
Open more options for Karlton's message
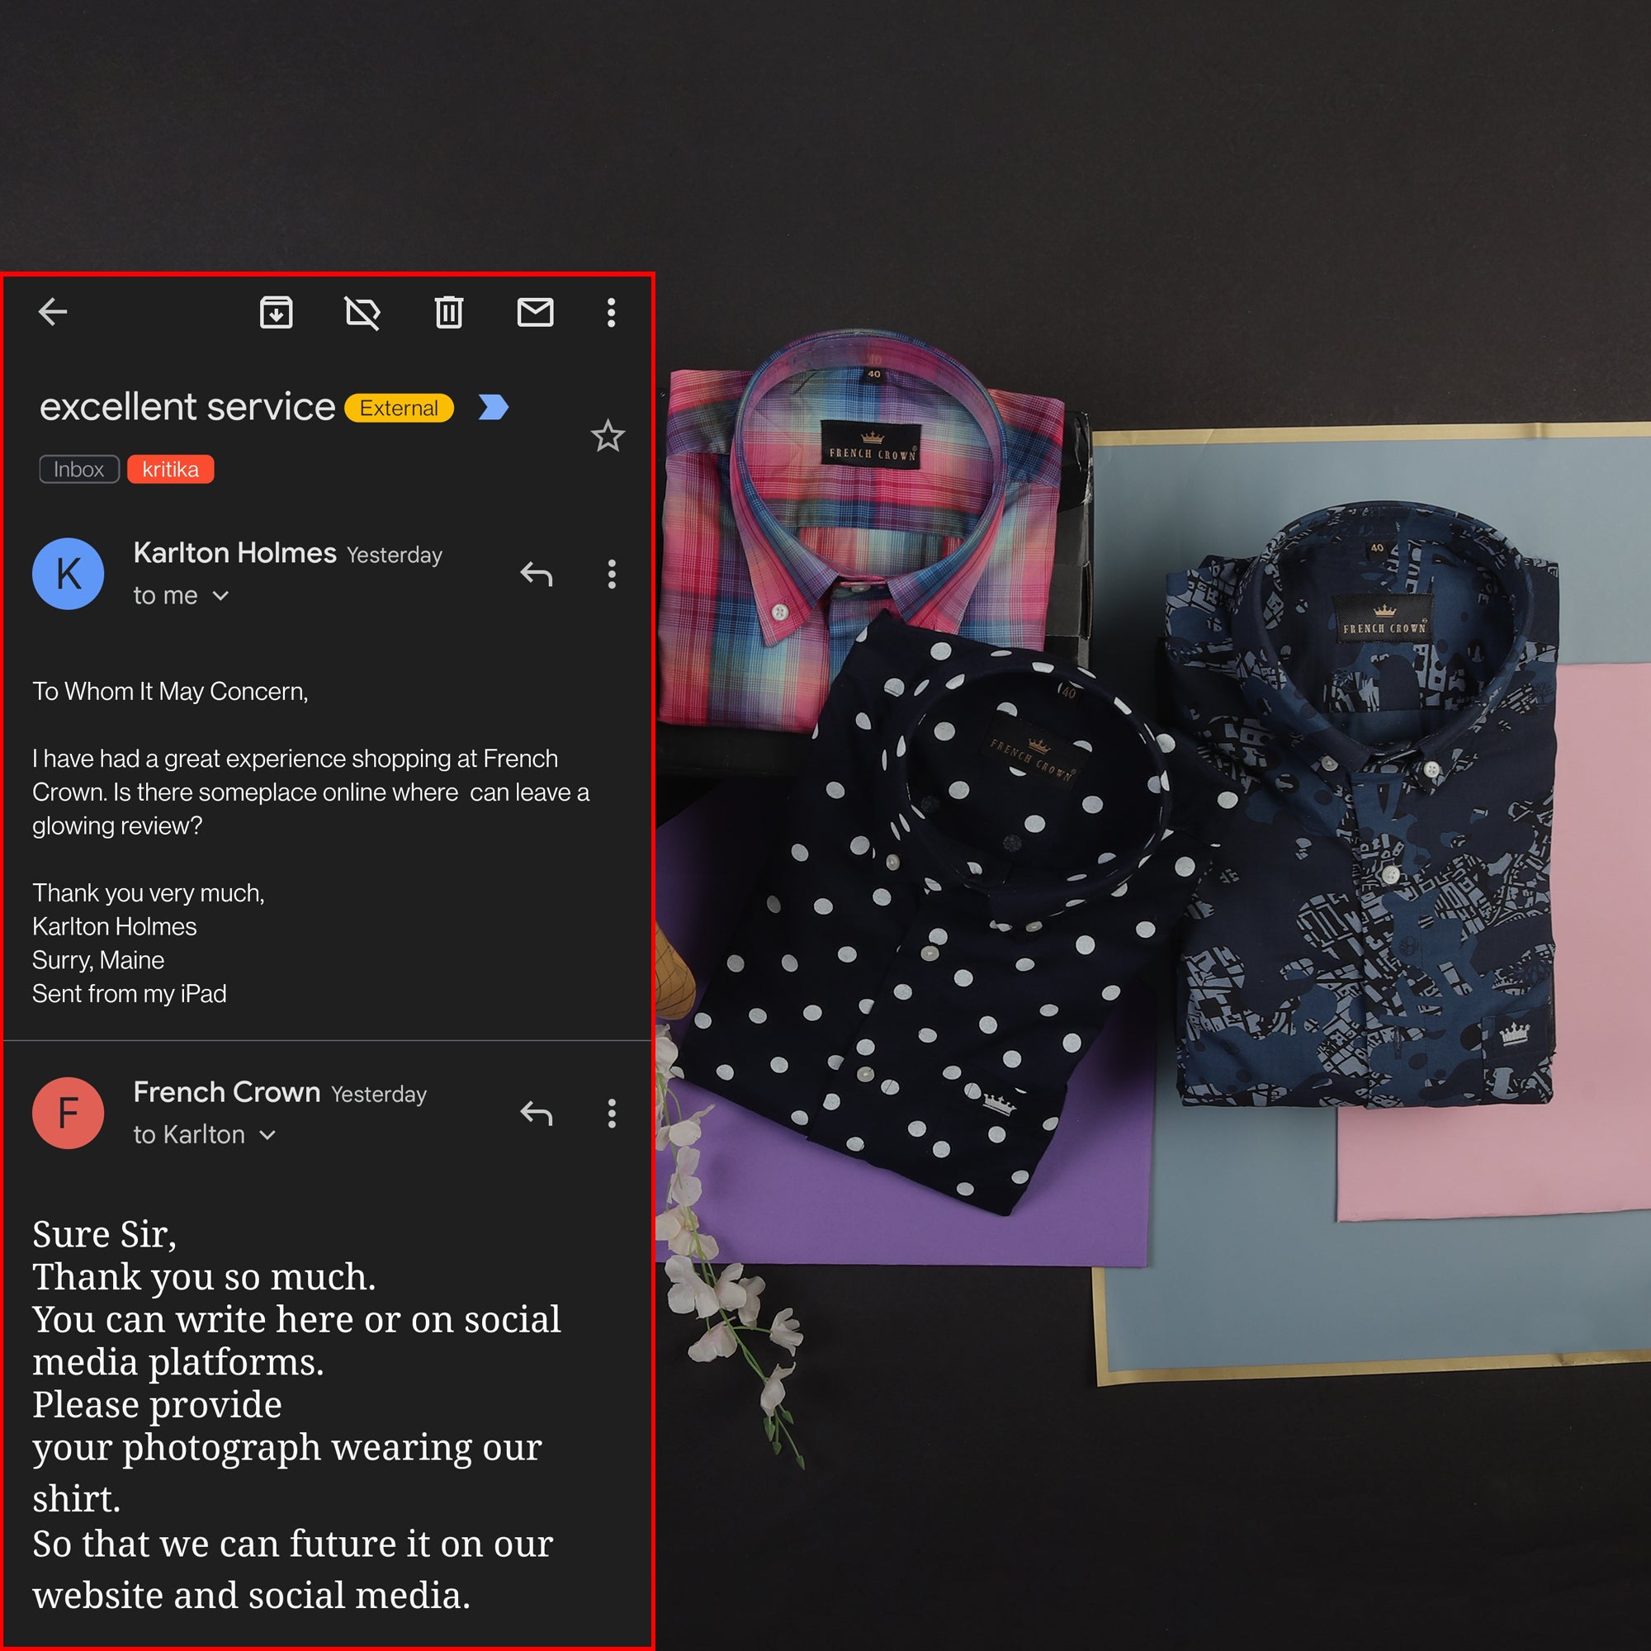coord(612,575)
